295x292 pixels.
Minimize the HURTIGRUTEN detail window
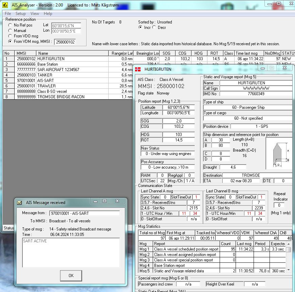click(262, 68)
